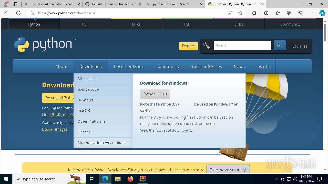Choose All releases from Downloads dropdown
The width and height of the screenshot is (328, 184).
[x=103, y=79]
